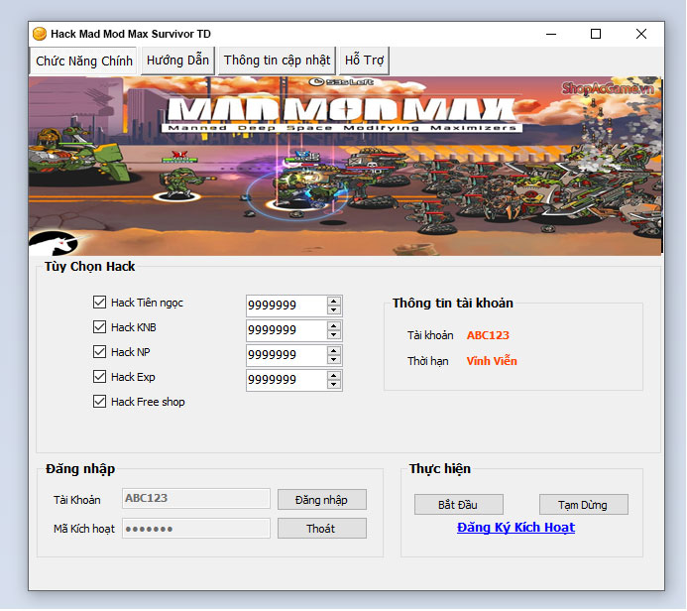The image size is (687, 611).
Task: Open the Hỗ Trợ tab
Action: click(x=364, y=61)
